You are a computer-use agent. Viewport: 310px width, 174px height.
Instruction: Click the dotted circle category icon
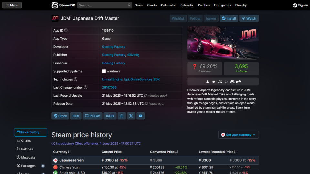click(x=226, y=82)
